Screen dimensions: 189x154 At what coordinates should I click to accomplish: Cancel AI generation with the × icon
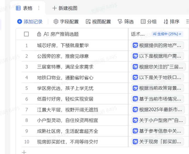[x=180, y=34]
